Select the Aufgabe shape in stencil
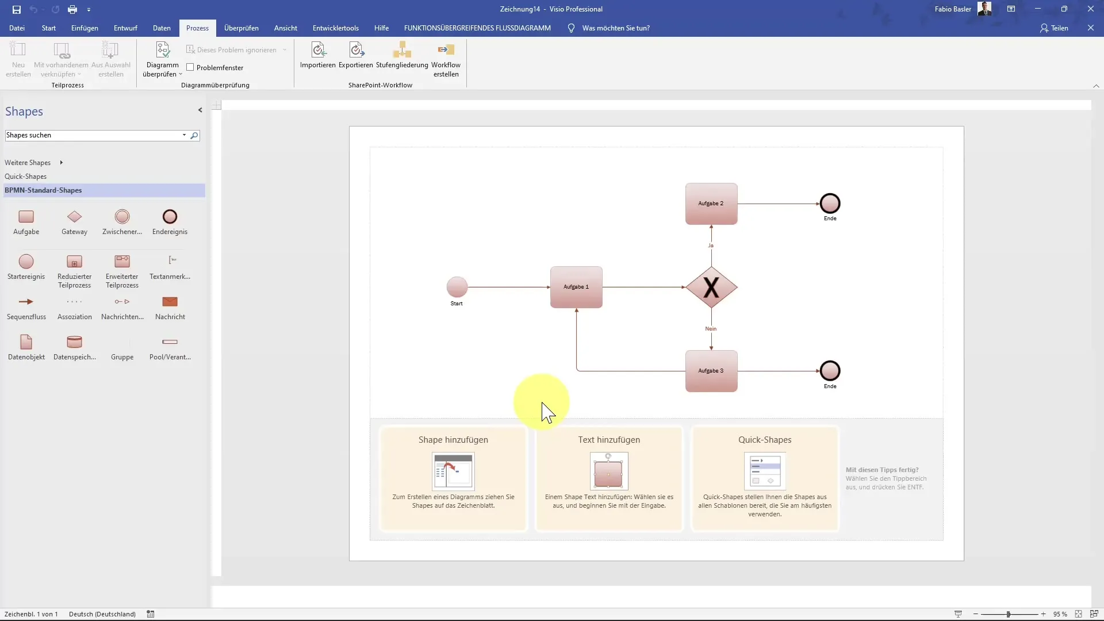 click(26, 221)
